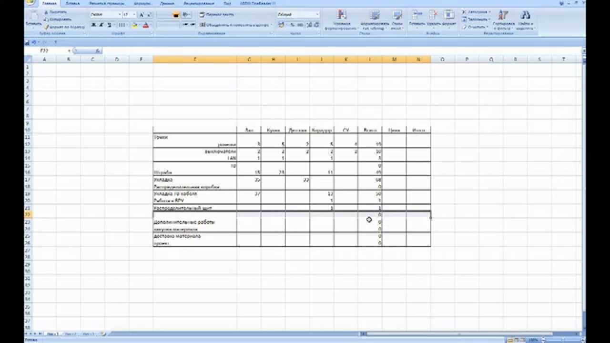Open Sort and Filter menu
The image size is (610, 343).
click(503, 20)
